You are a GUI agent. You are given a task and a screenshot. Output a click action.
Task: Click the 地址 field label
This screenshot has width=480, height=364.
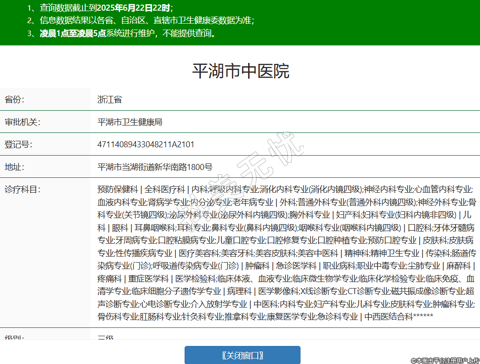pyautogui.click(x=14, y=167)
